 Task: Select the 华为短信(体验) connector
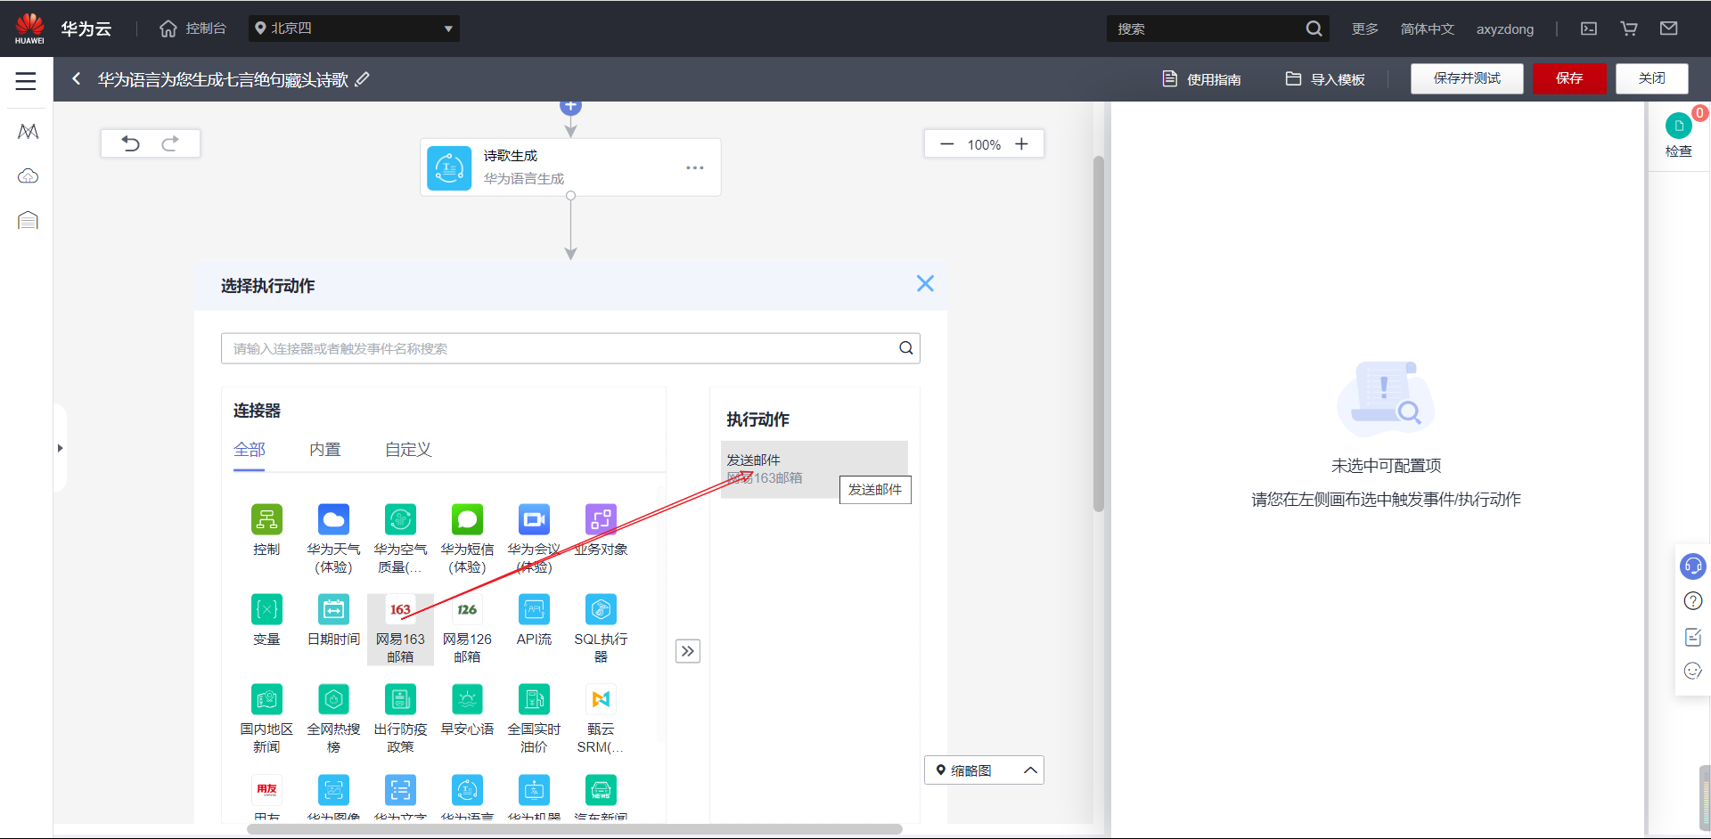(467, 539)
